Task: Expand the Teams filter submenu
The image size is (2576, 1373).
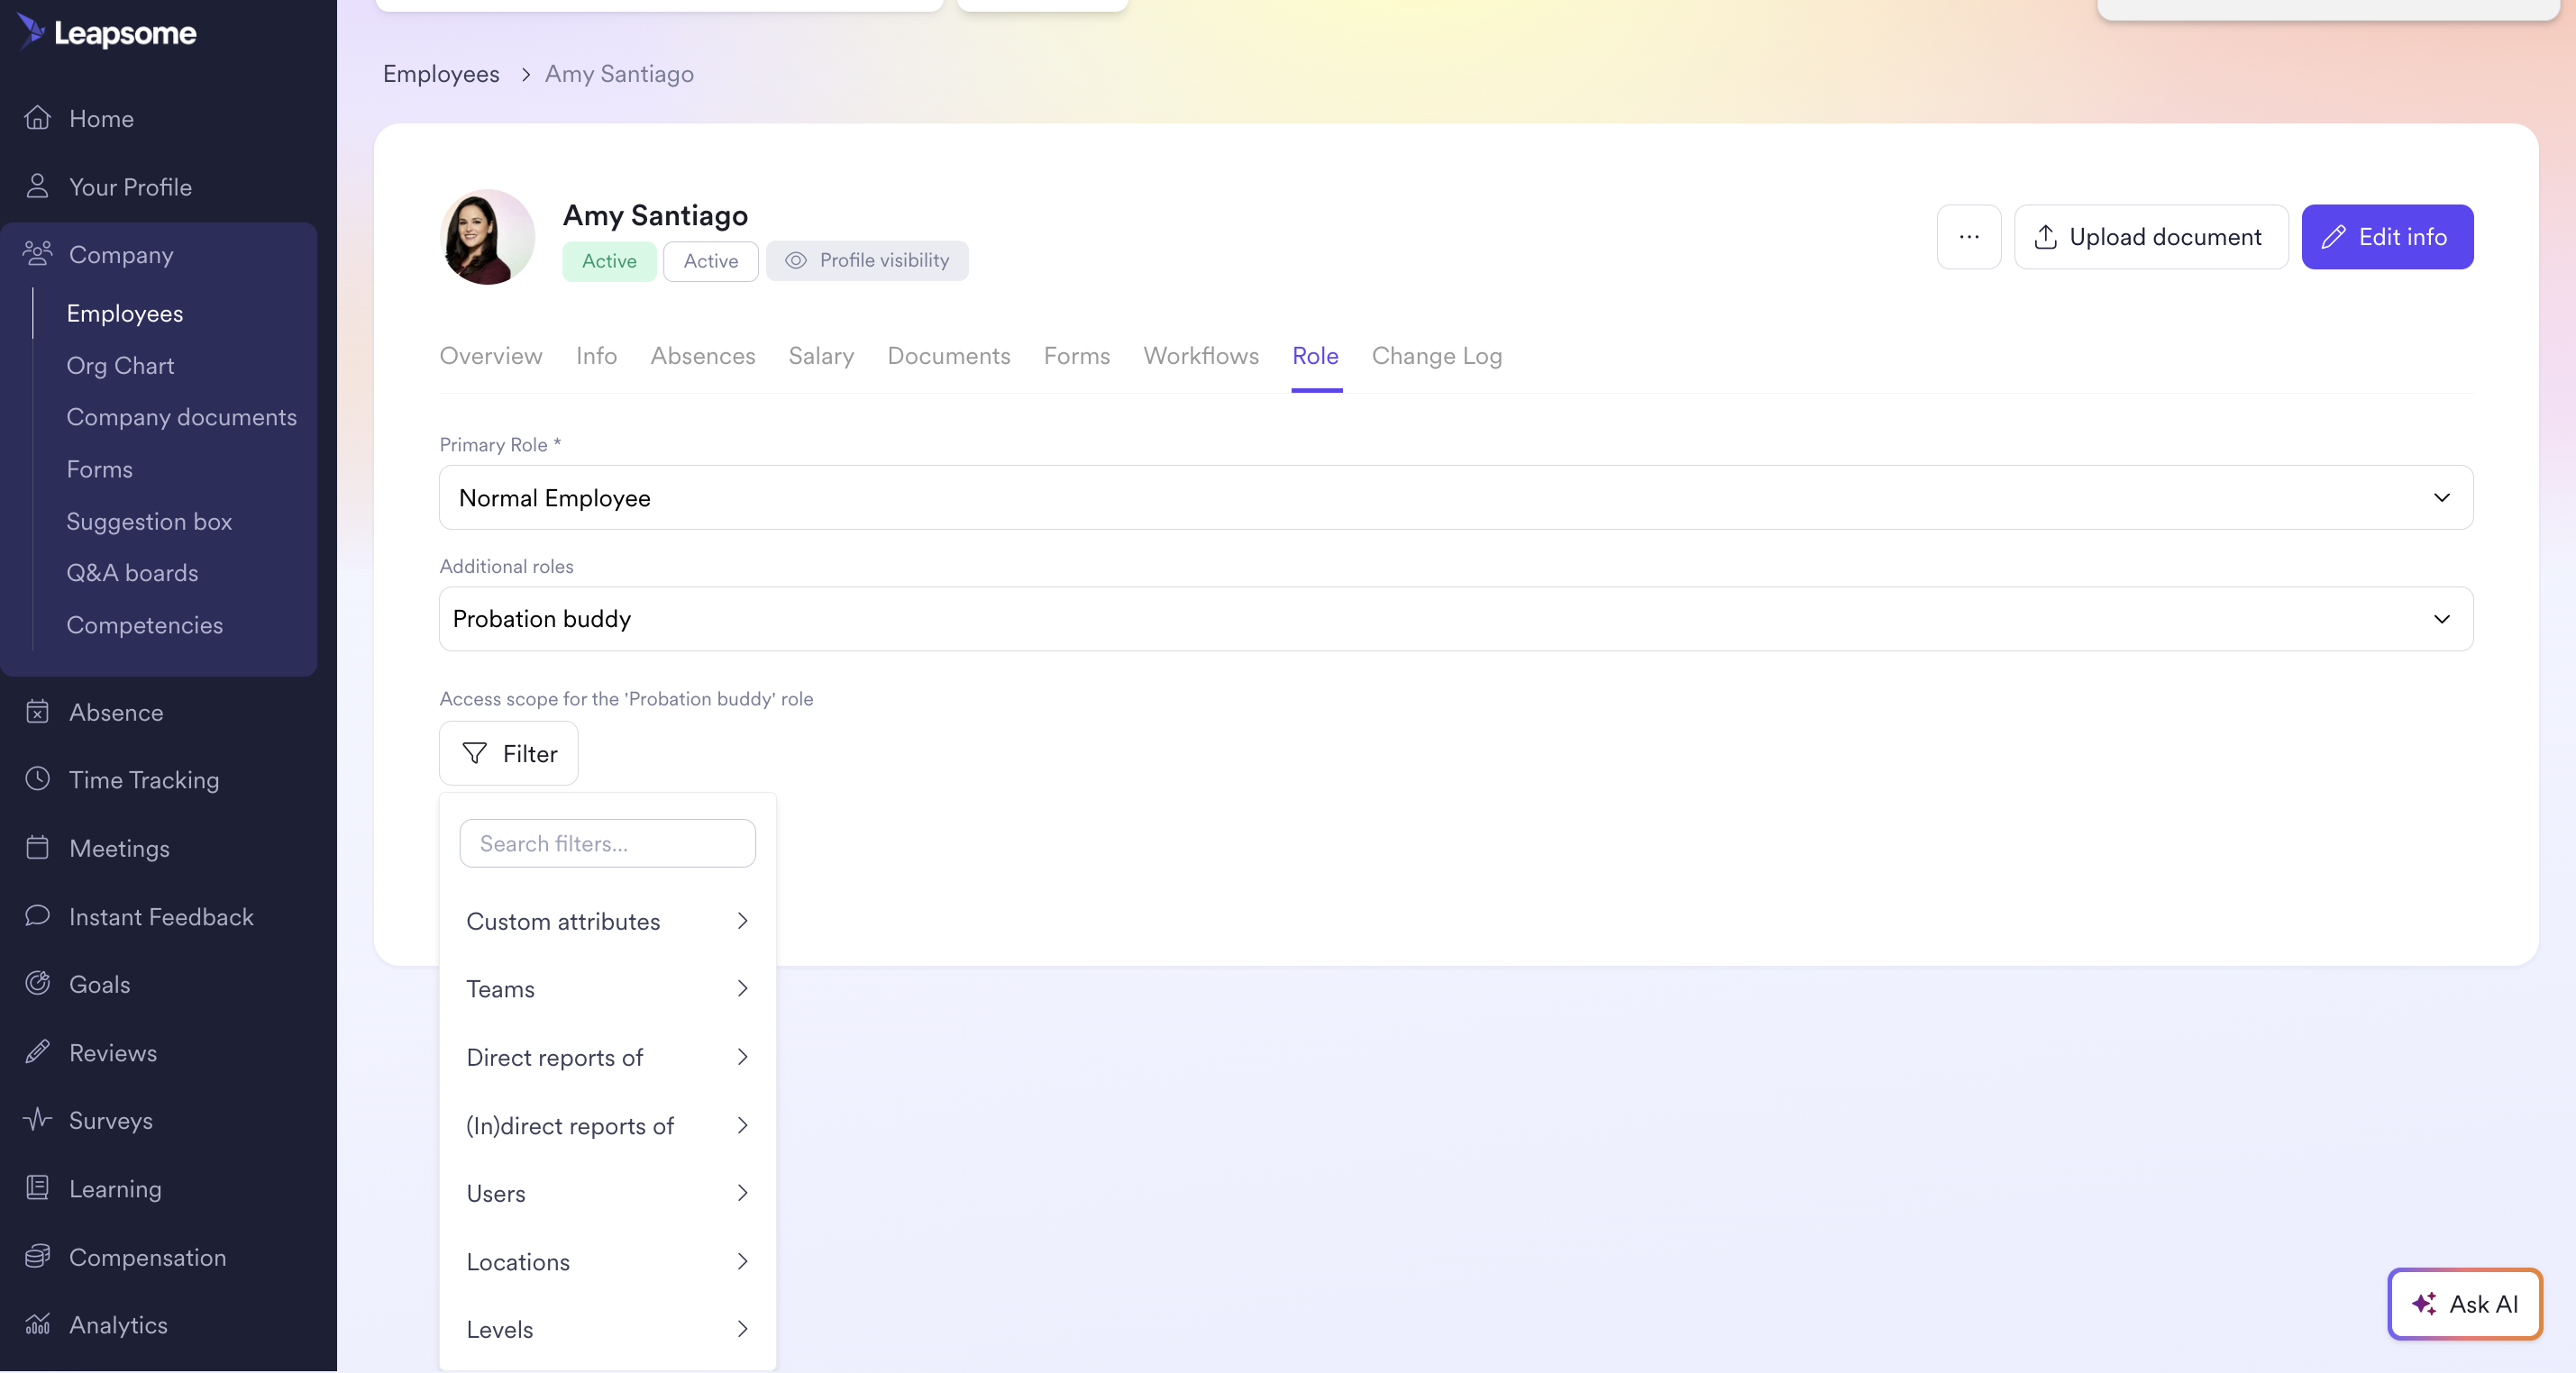Action: click(607, 989)
